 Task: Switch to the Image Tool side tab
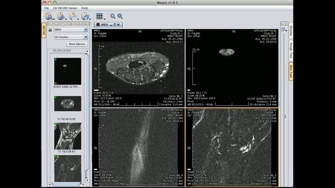click(291, 50)
